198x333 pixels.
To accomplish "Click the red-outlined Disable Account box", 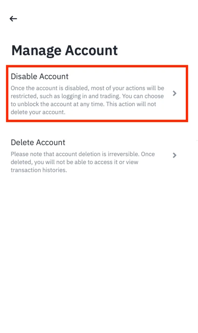I will pos(97,94).
